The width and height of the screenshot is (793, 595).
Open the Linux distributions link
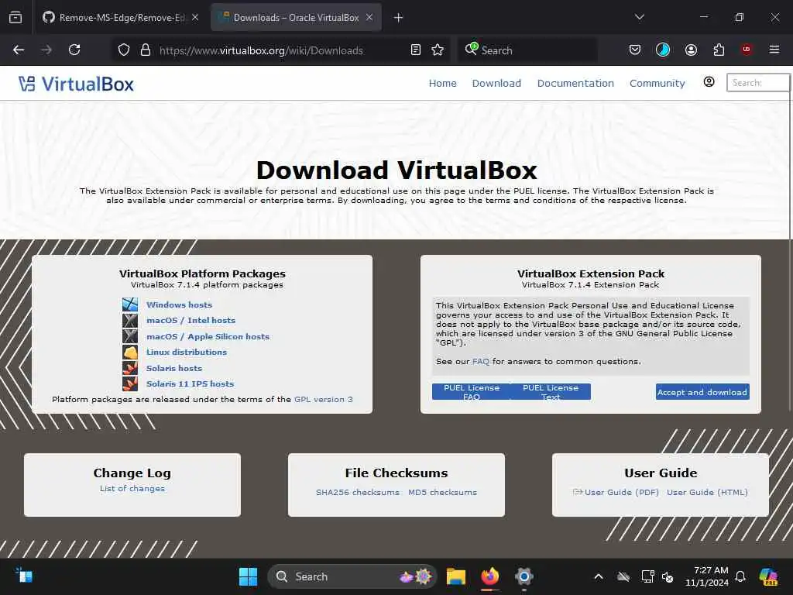(186, 353)
